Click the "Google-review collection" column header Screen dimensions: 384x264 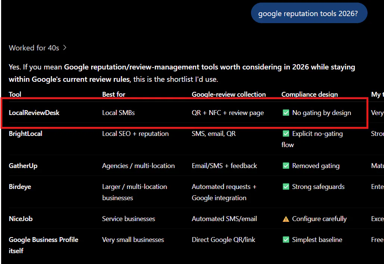[x=229, y=94]
